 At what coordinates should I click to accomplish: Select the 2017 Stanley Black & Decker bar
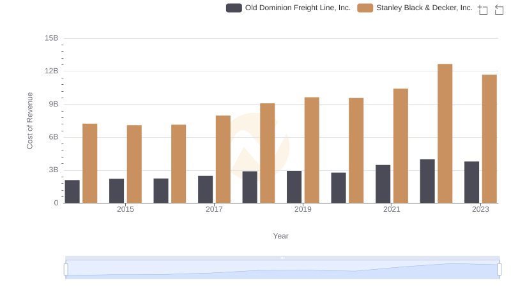coord(223,159)
